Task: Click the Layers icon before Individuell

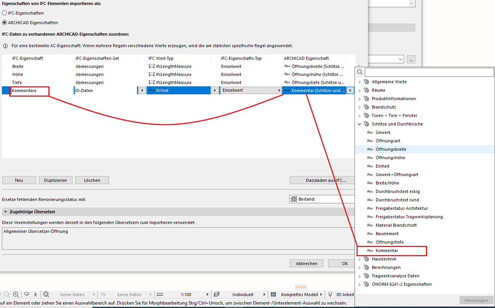Action: tap(217, 294)
